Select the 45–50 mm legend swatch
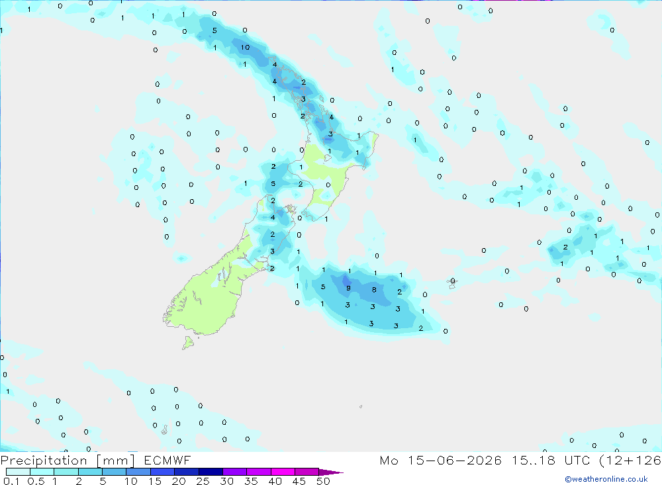The width and height of the screenshot is (662, 485). pyautogui.click(x=307, y=472)
